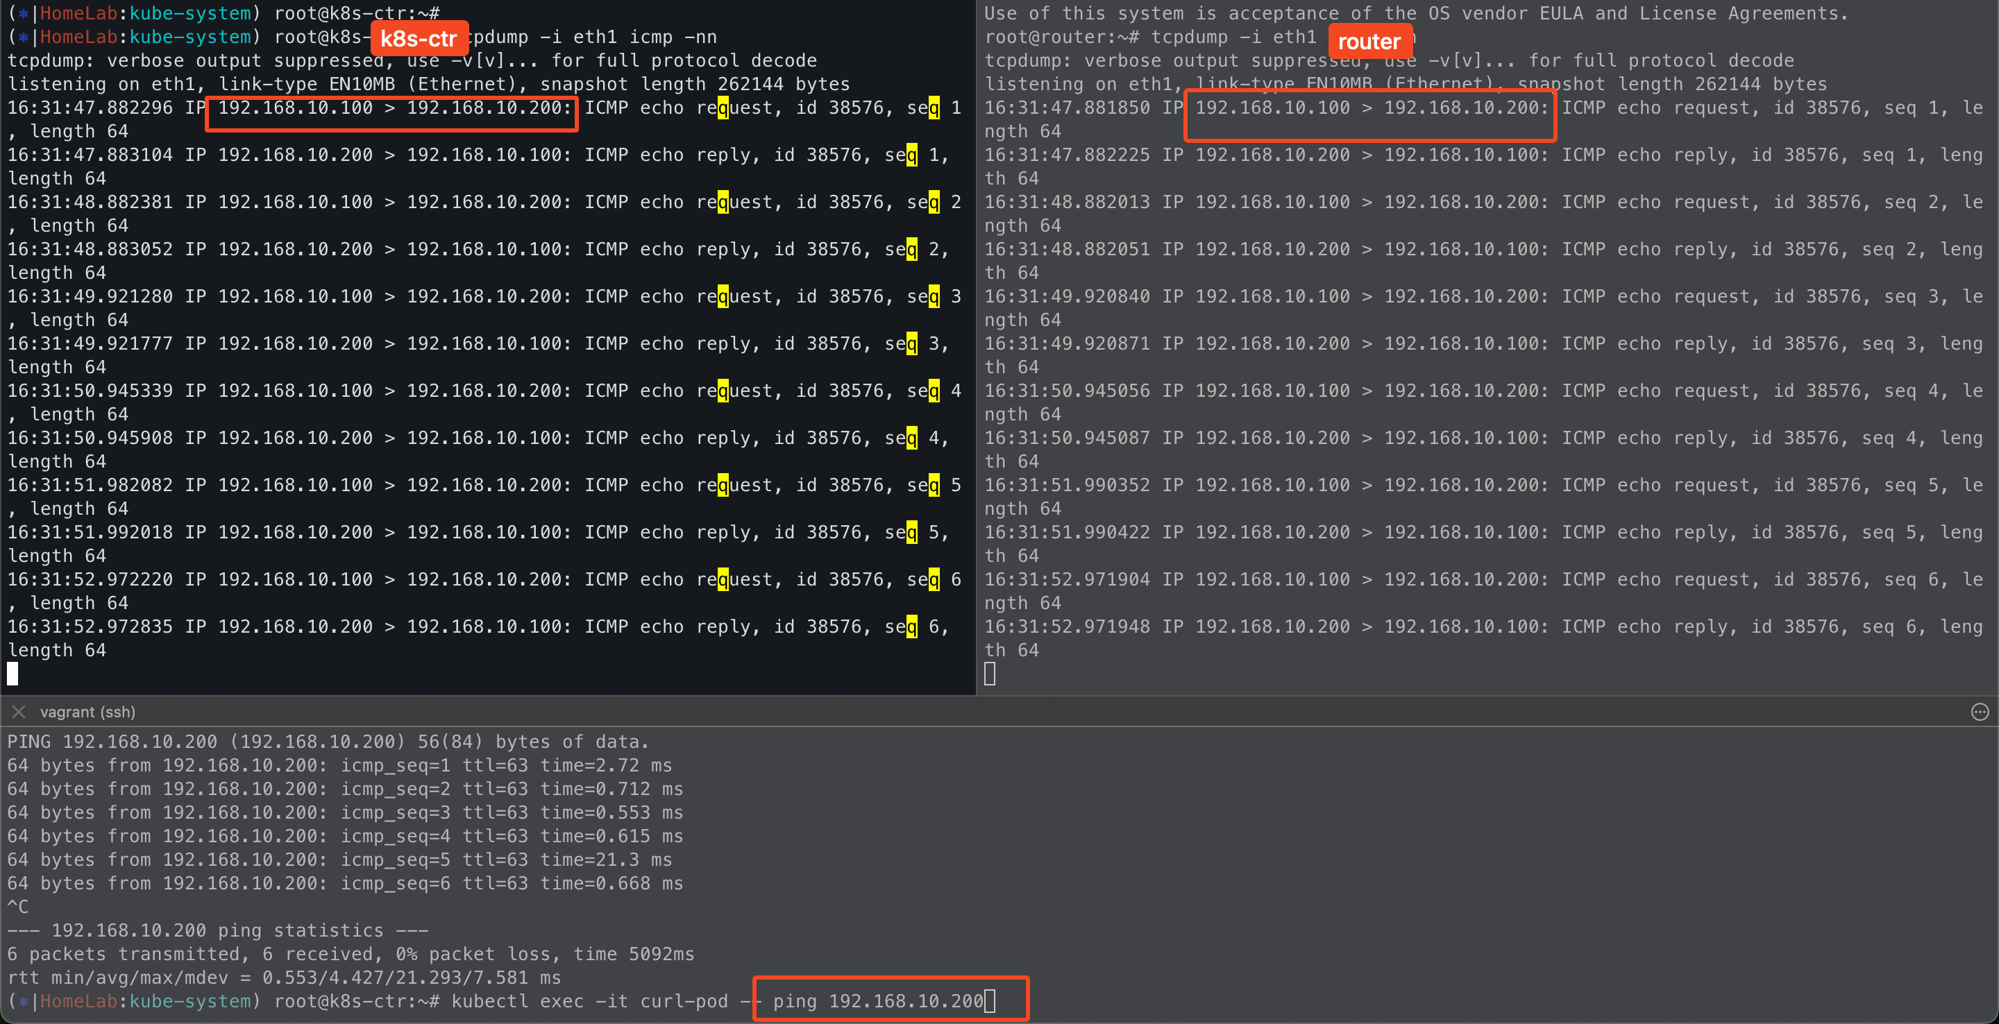Click the white cursor block in k8s-ctr pane

pos(12,674)
